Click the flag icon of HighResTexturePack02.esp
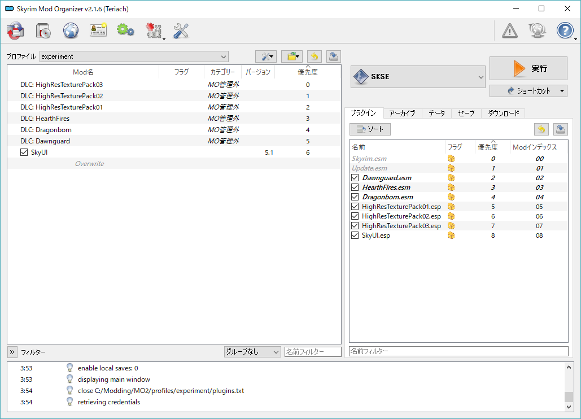This screenshot has height=419, width=581. 451,216
